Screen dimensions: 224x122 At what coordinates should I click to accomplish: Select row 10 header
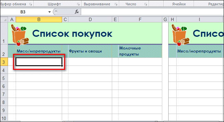pos(4,118)
